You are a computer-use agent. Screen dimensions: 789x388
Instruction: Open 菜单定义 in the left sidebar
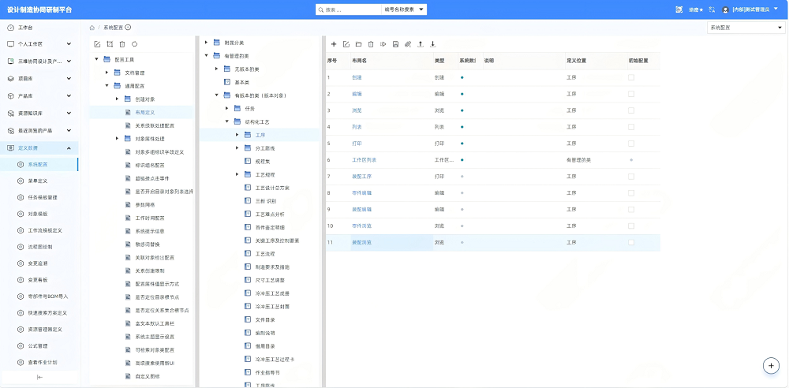[x=39, y=181]
